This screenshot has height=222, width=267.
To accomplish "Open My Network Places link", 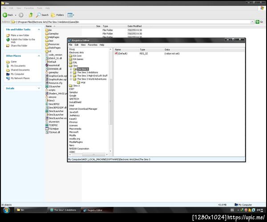I will (20, 78).
